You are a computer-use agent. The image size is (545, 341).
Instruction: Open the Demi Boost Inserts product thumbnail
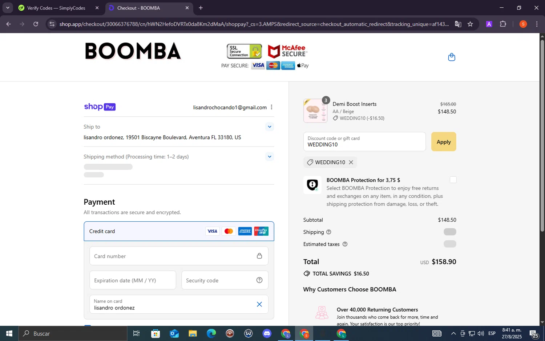[315, 111]
